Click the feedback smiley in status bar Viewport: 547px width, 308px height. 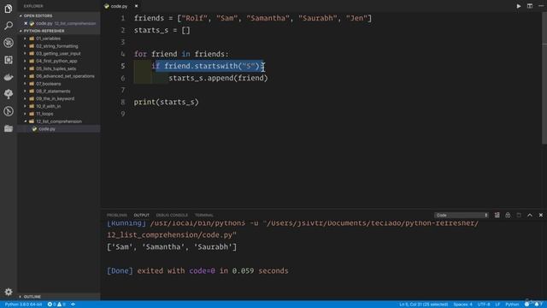(x=526, y=305)
